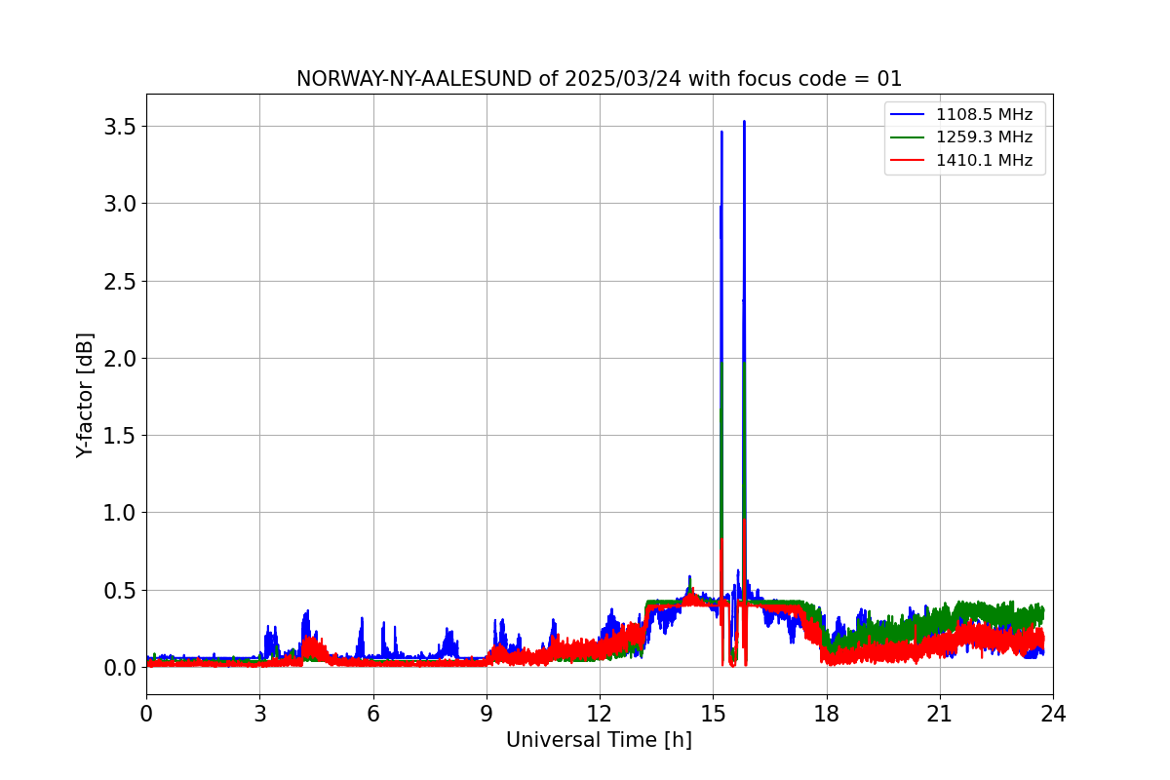Click the 0.5 y-axis tick label
The width and height of the screenshot is (1170, 780).
click(x=118, y=590)
